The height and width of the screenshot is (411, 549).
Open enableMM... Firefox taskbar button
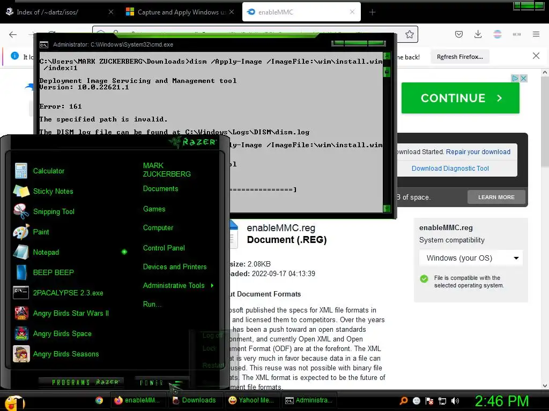coord(138,400)
